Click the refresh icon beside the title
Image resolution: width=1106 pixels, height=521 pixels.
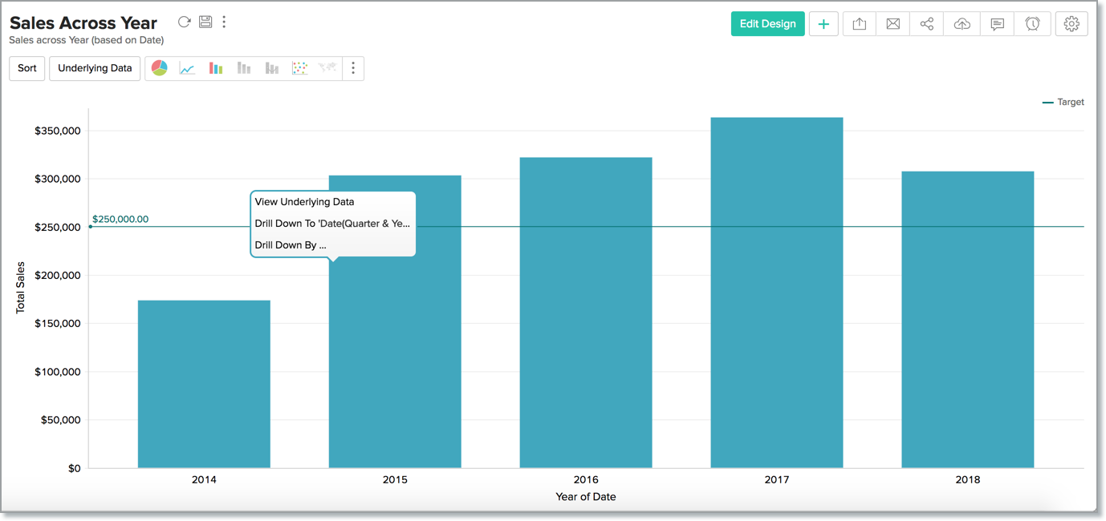tap(184, 22)
